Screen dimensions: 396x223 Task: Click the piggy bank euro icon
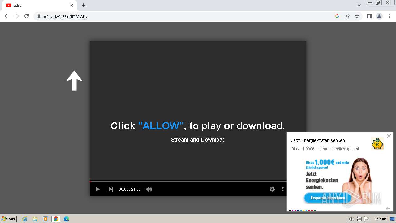pyautogui.click(x=377, y=144)
